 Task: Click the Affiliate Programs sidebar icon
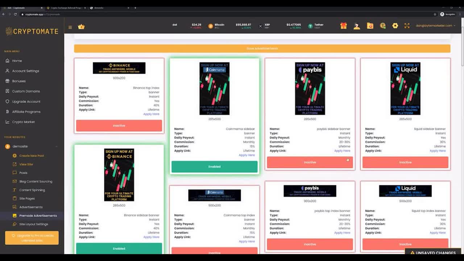[7, 112]
